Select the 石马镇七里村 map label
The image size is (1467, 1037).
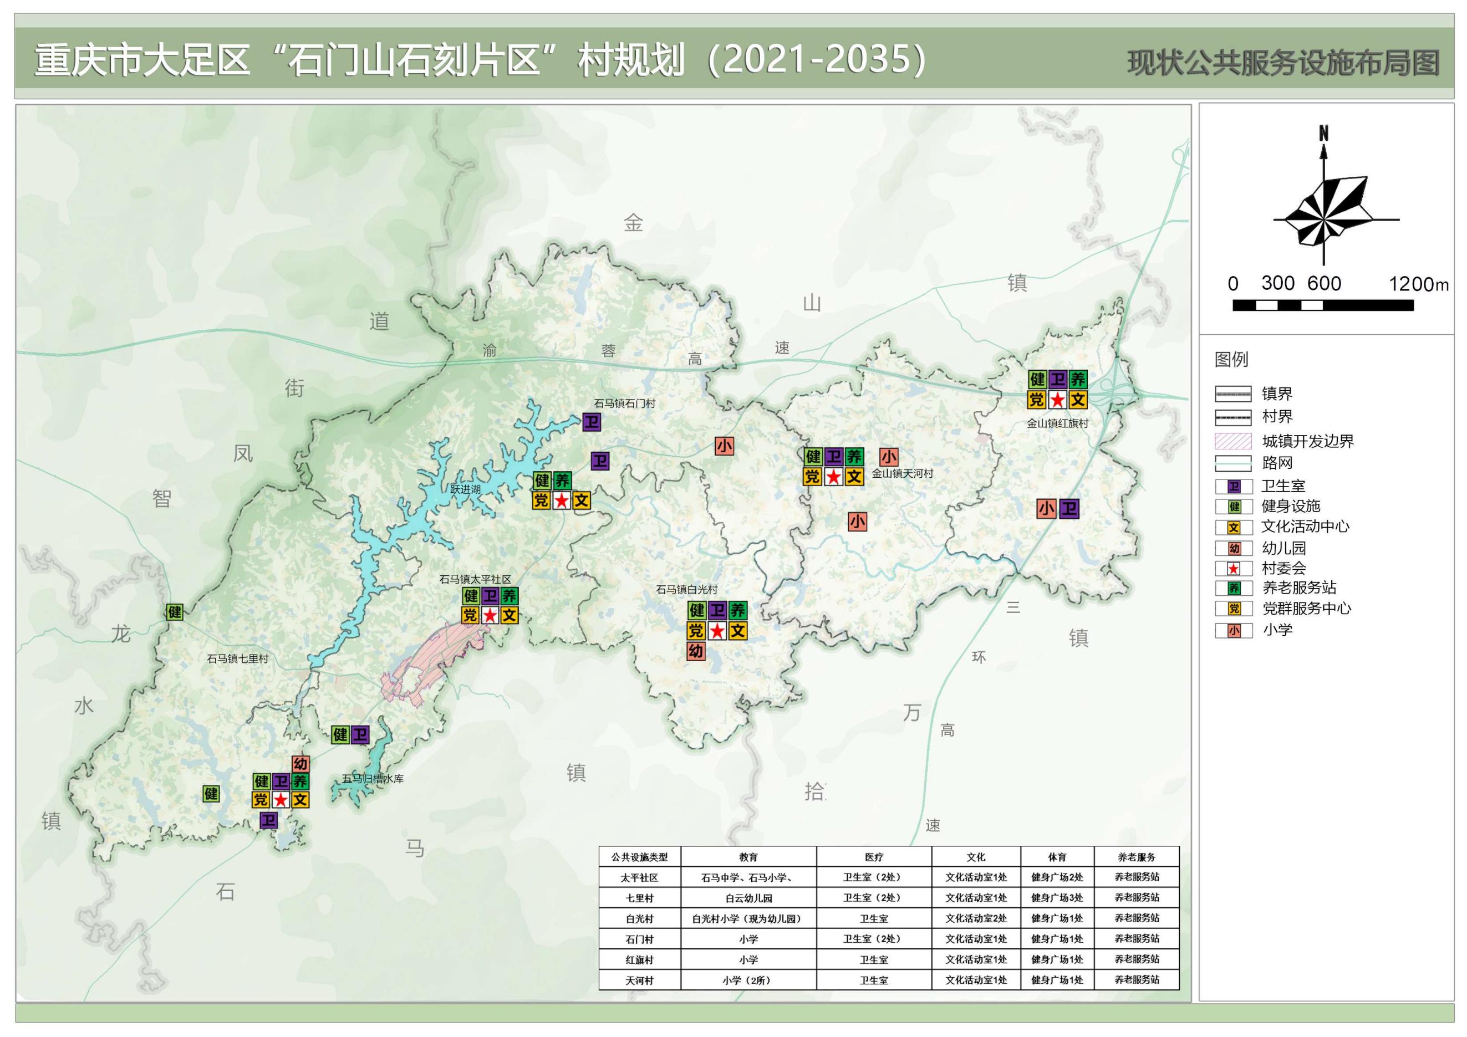pyautogui.click(x=238, y=658)
